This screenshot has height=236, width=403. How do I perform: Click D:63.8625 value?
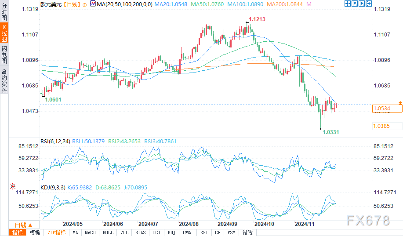[108, 188]
